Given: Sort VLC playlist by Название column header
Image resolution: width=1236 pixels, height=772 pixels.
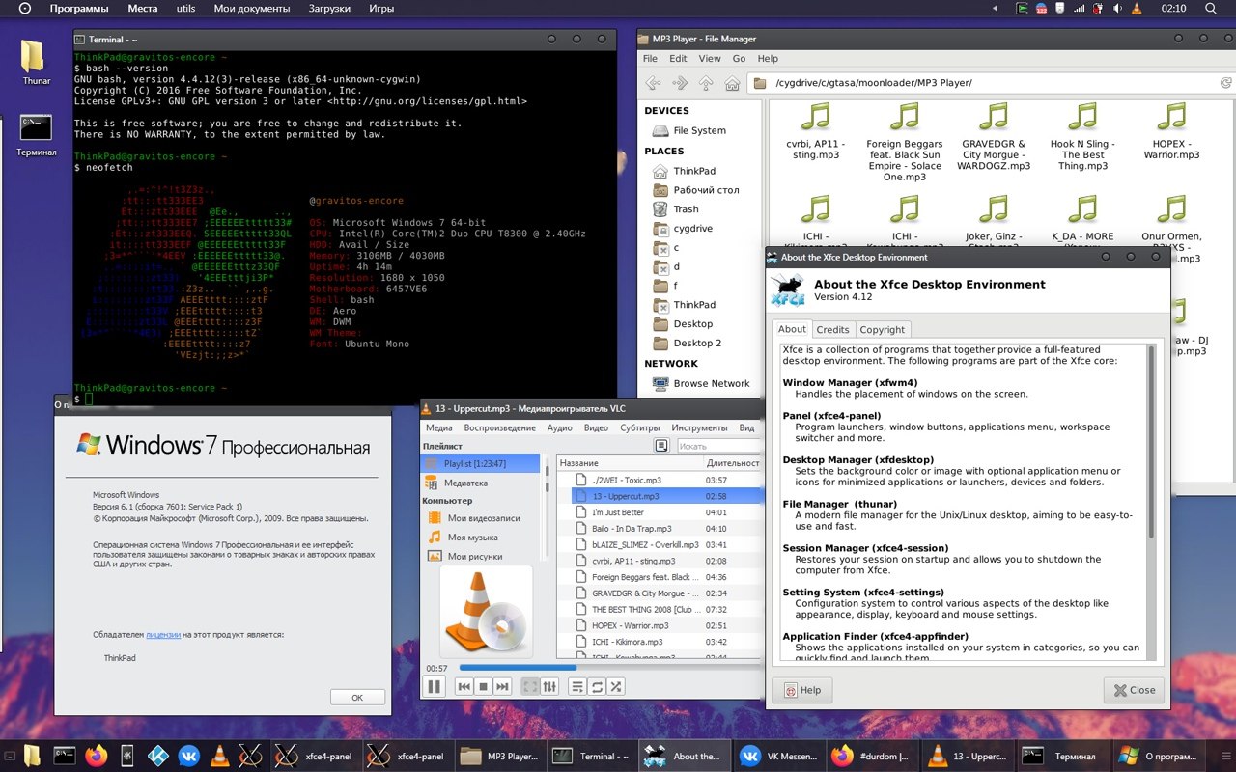Looking at the screenshot, I should click(629, 463).
